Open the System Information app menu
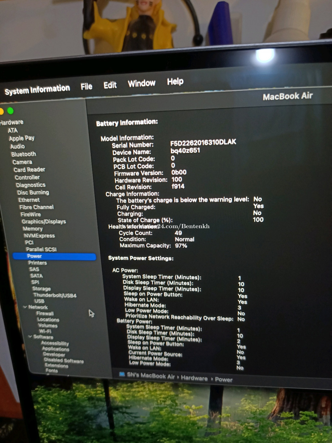 coord(37,90)
